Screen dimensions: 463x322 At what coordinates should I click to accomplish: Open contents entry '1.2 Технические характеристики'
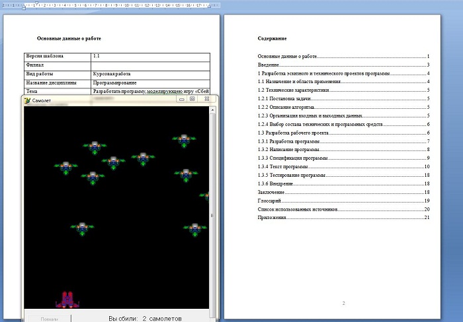click(x=343, y=90)
